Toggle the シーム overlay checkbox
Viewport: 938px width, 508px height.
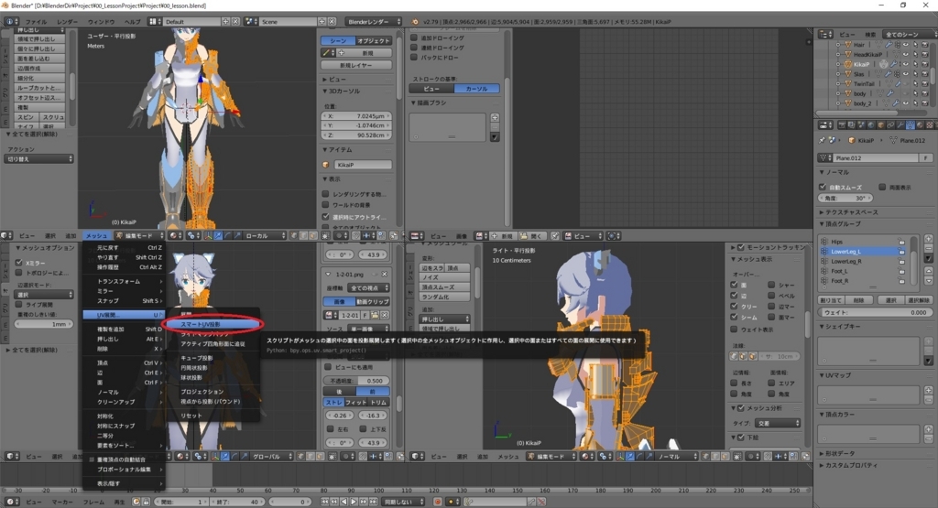point(734,317)
